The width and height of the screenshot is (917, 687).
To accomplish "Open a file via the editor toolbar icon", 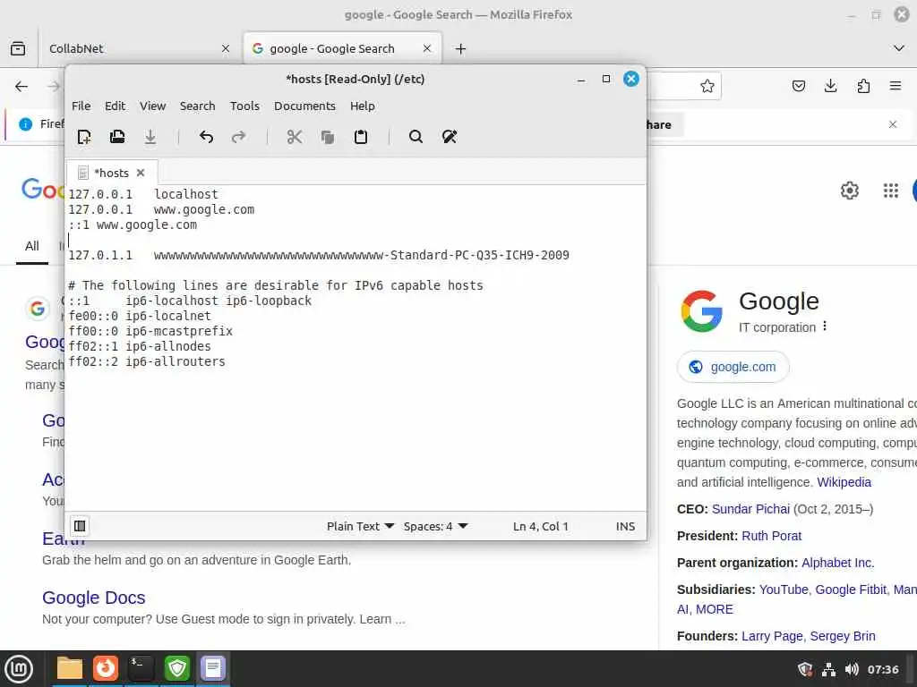I will pyautogui.click(x=117, y=137).
